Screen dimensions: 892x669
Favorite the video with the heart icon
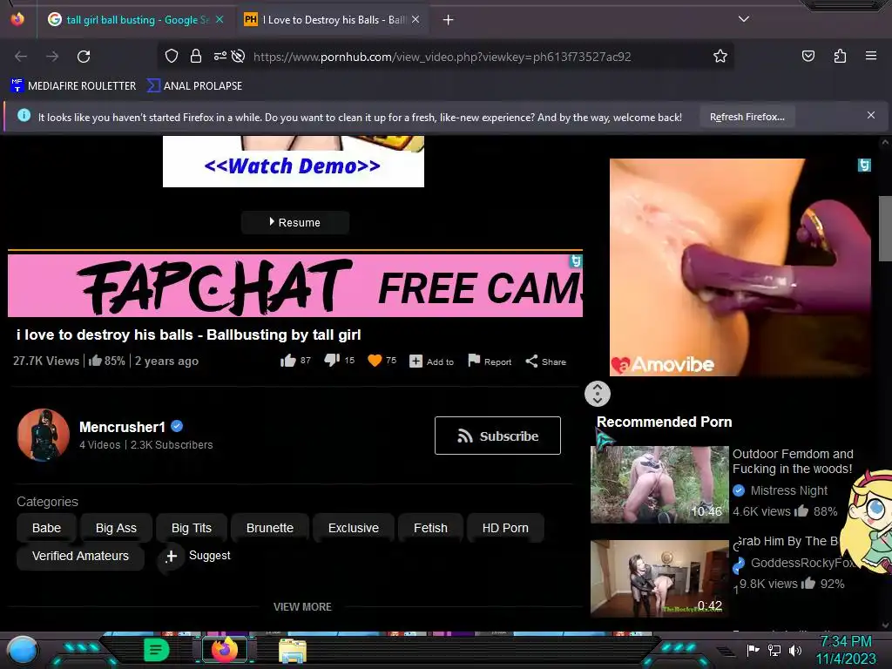(x=382, y=361)
